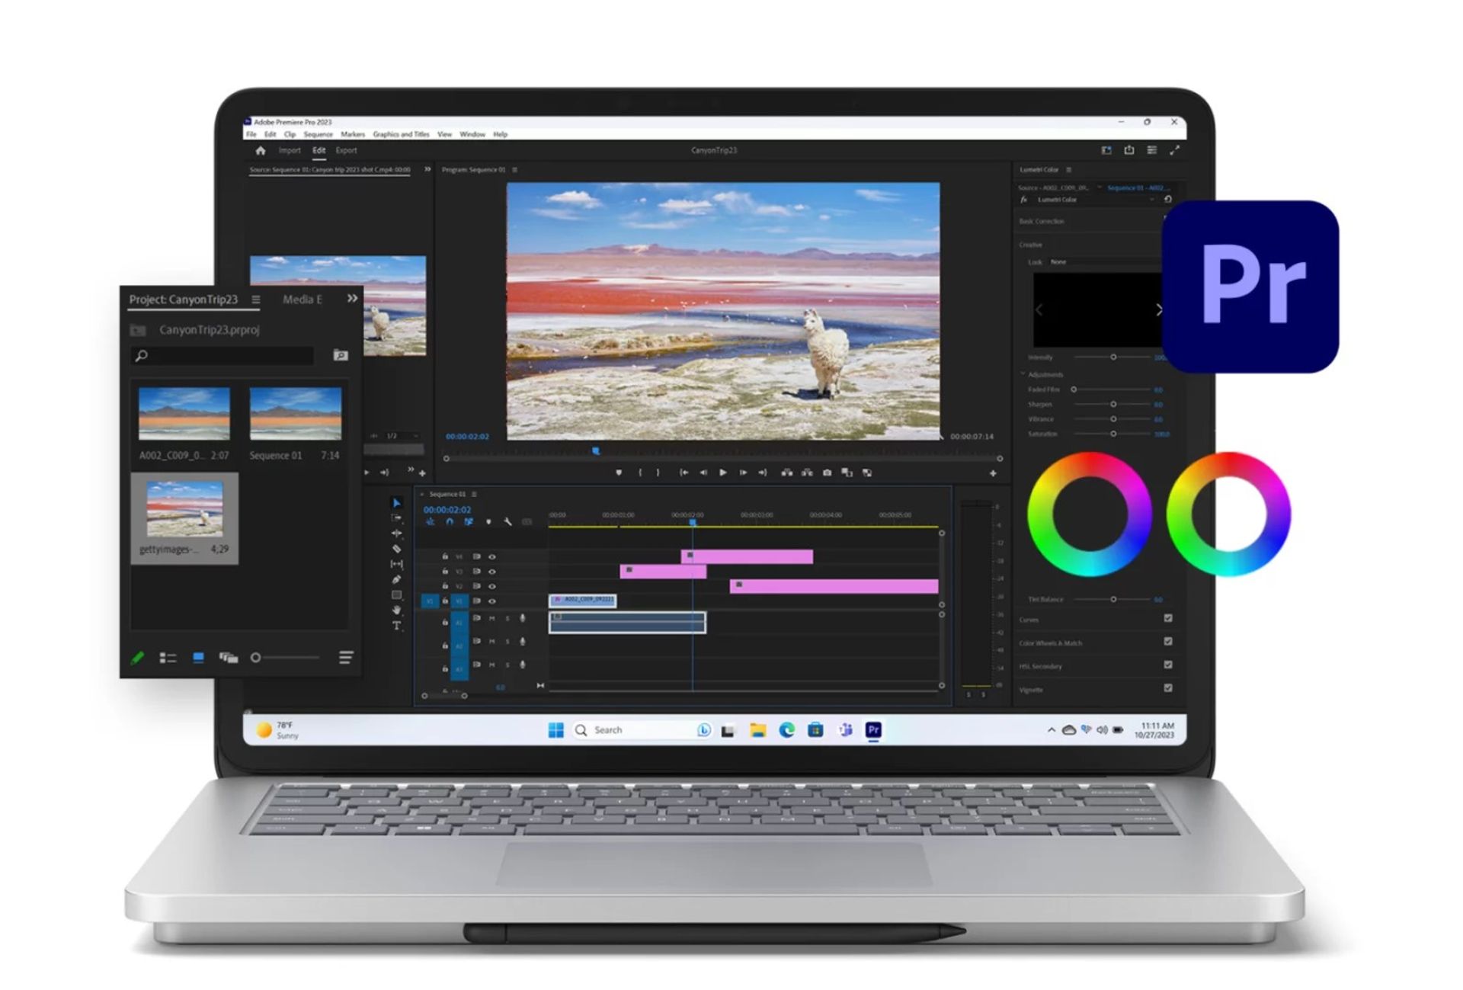Toggle the HSL Secondary checkbox
1463x990 pixels.
(1168, 665)
